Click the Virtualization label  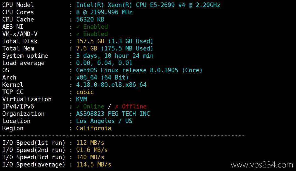coord(27,99)
